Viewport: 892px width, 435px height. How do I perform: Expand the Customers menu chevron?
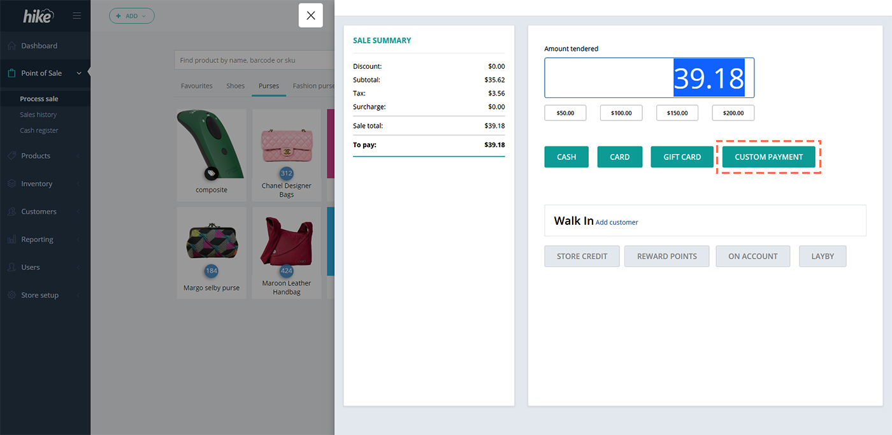point(78,211)
